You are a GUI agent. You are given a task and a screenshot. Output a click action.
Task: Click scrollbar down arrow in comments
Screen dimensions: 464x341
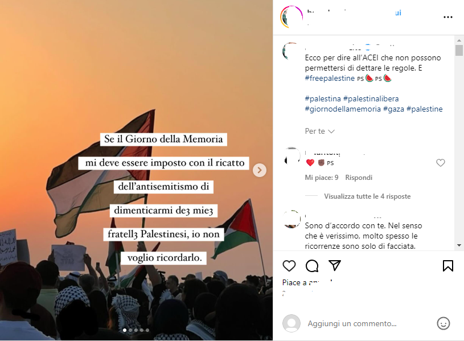(459, 245)
